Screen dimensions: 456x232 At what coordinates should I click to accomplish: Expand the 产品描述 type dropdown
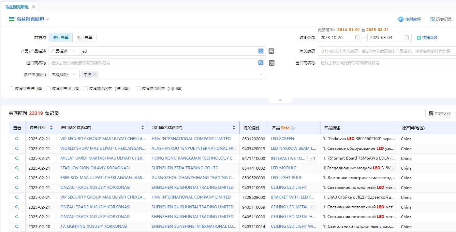click(64, 51)
